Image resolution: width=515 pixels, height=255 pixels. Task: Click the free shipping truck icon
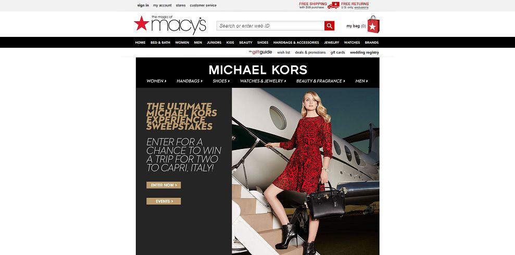click(333, 5)
